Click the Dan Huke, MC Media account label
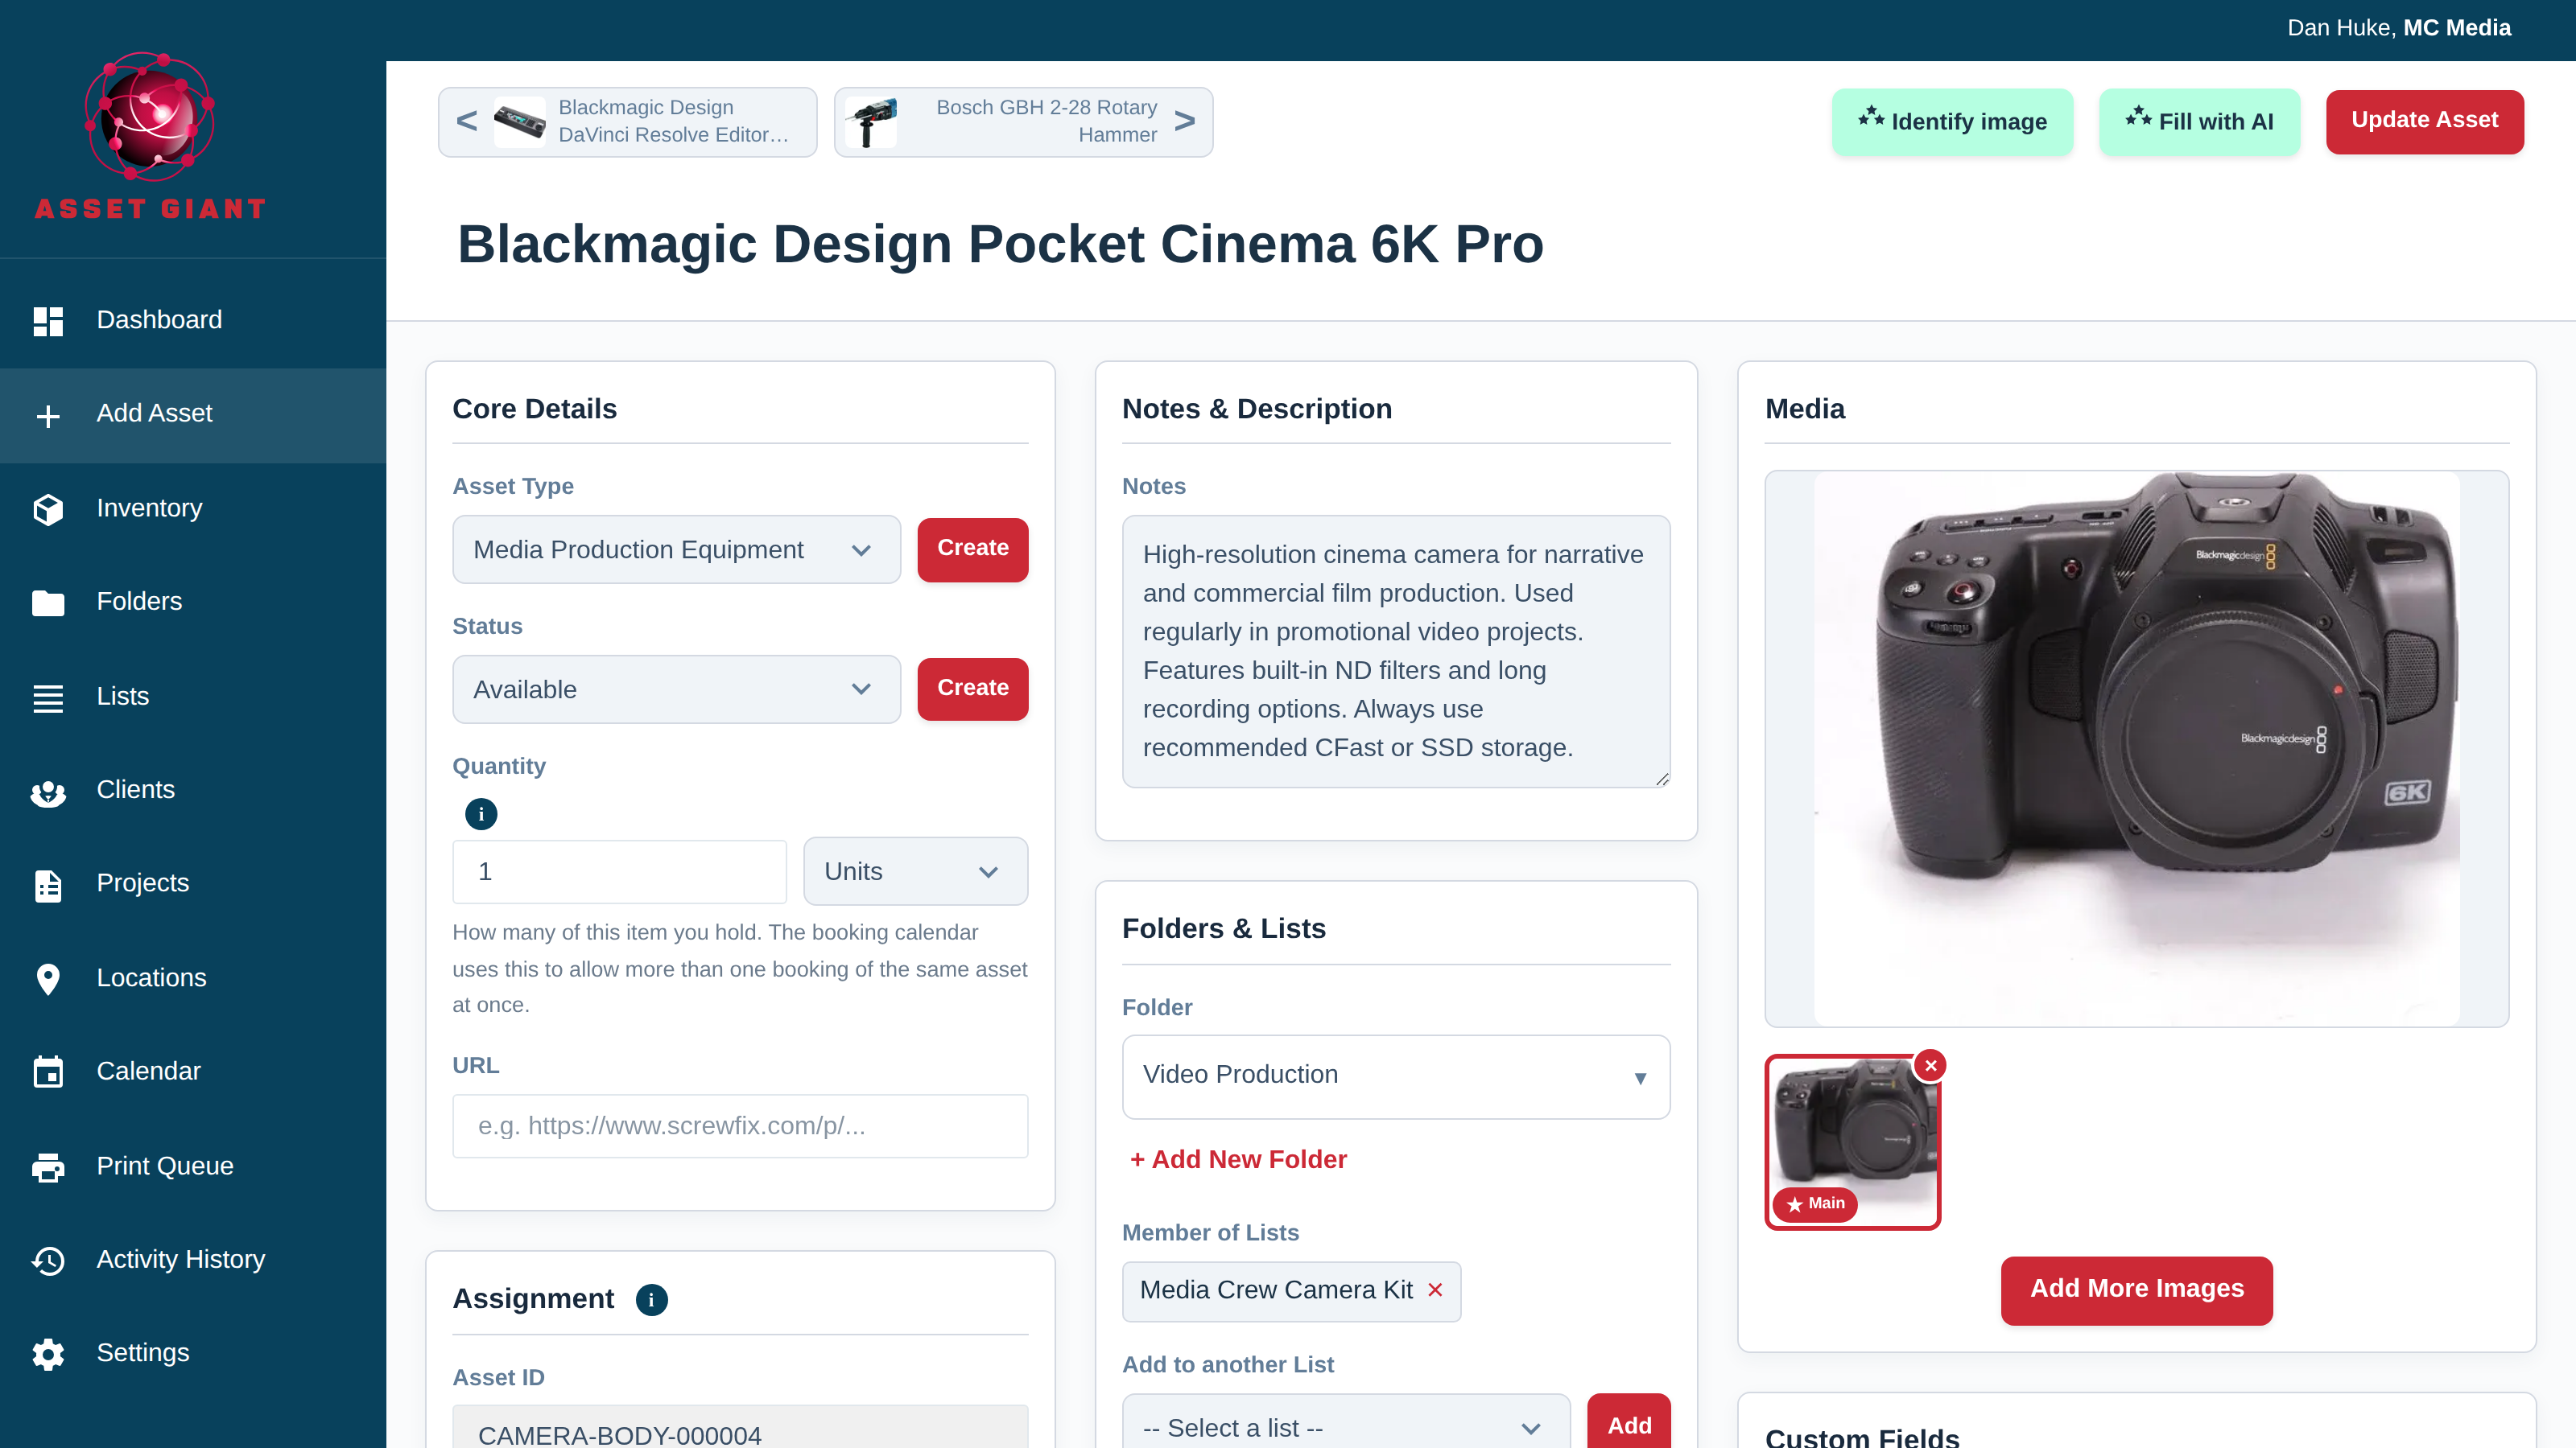This screenshot has width=2576, height=1448. coord(2399,28)
